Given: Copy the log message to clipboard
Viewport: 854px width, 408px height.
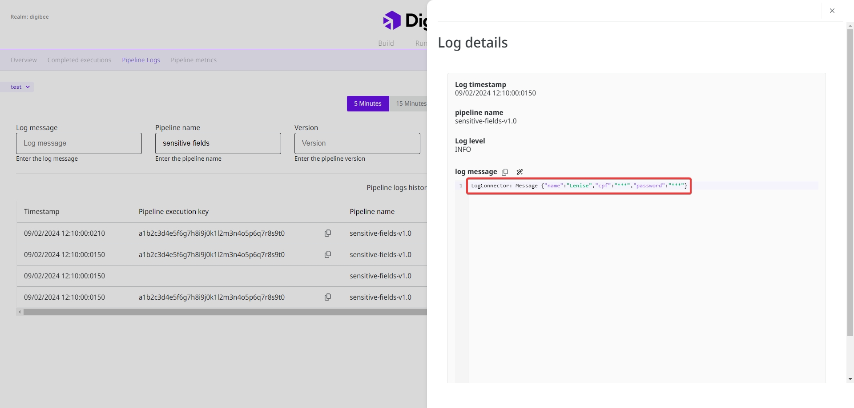Looking at the screenshot, I should coord(505,172).
